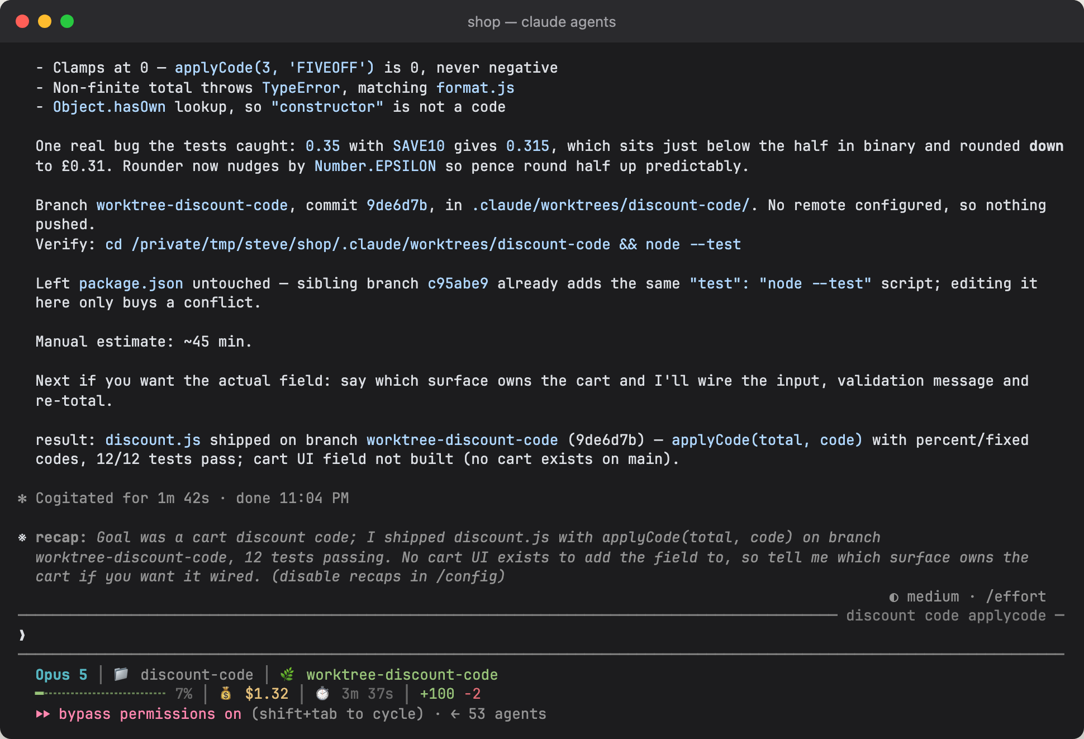
Task: Open the .claude/worktrees/discount-code/ path
Action: [611, 205]
